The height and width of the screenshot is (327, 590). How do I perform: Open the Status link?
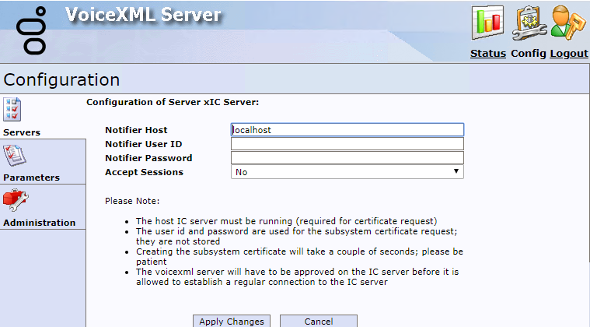[488, 54]
